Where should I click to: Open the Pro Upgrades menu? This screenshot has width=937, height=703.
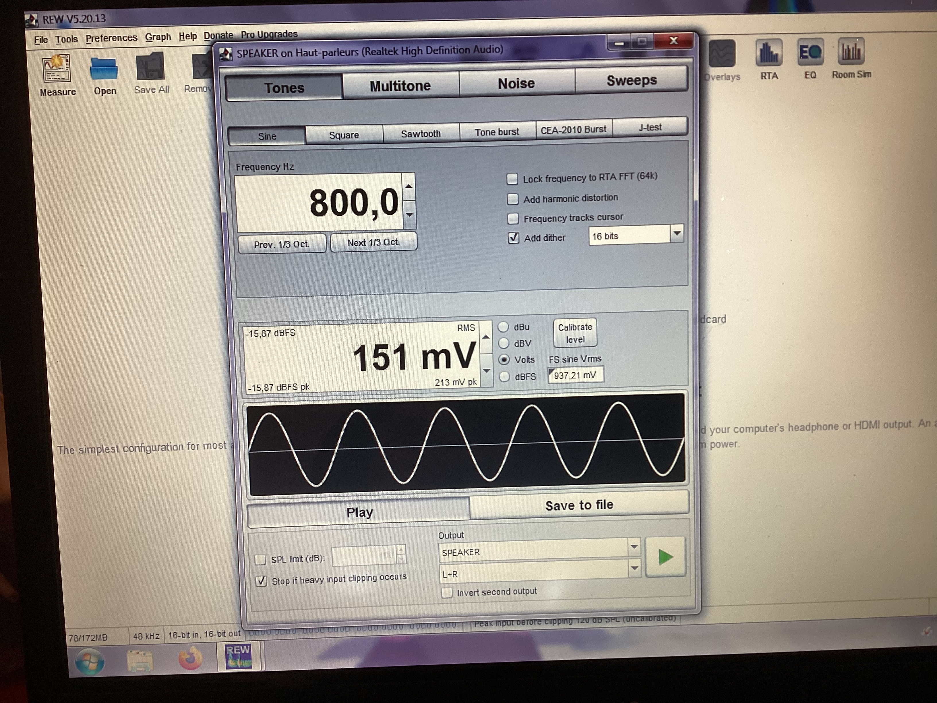pyautogui.click(x=269, y=34)
